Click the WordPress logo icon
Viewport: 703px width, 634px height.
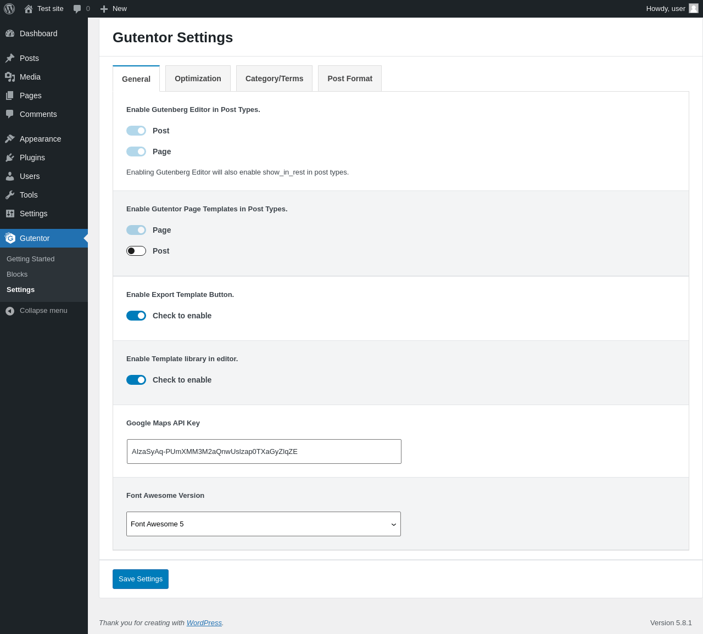(x=9, y=9)
